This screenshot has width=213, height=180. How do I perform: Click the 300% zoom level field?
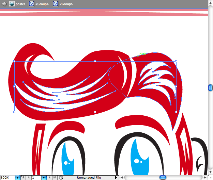pos(7,178)
